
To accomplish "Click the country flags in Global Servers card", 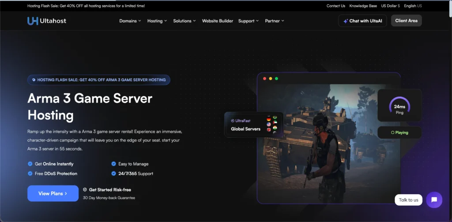I will pos(271,125).
